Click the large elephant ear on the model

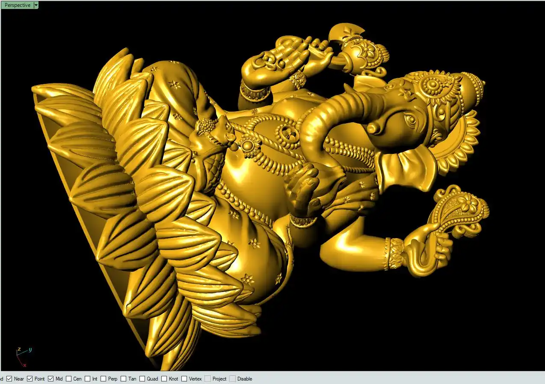[x=406, y=167]
